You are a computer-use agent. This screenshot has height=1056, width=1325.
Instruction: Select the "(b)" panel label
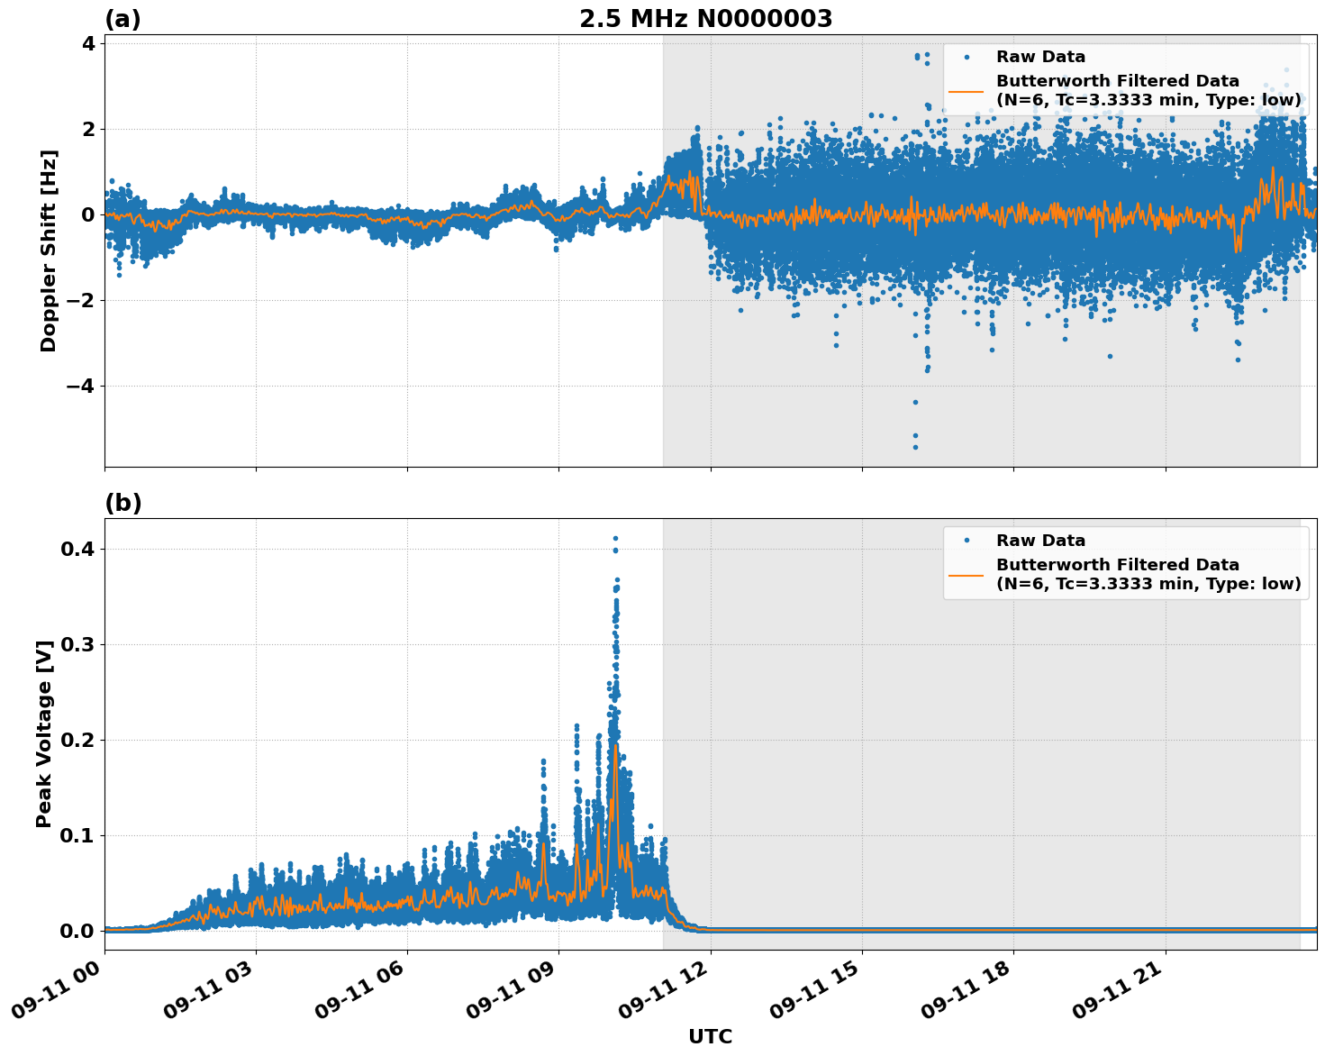[x=123, y=503]
